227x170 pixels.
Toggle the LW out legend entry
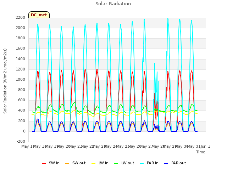point(124,163)
